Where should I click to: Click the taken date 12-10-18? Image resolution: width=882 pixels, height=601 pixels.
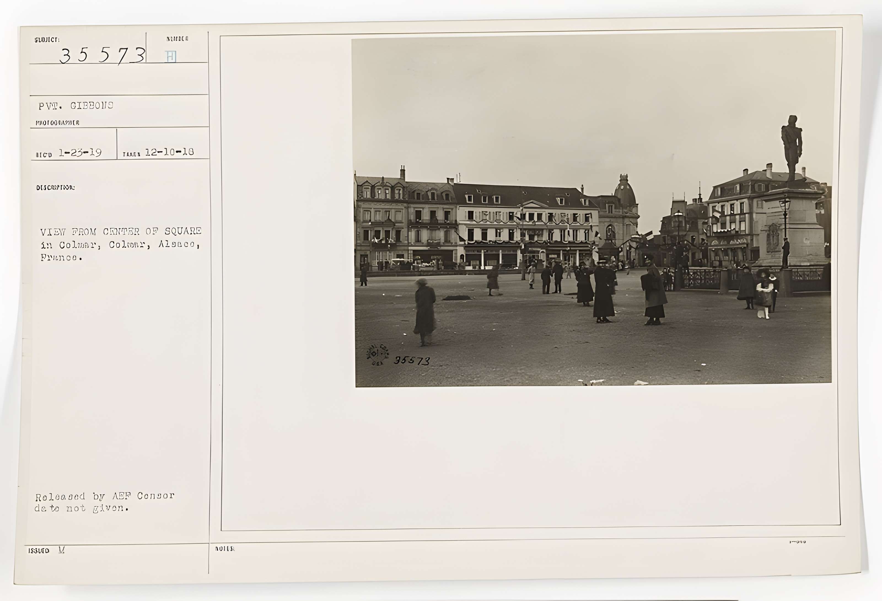pos(169,152)
